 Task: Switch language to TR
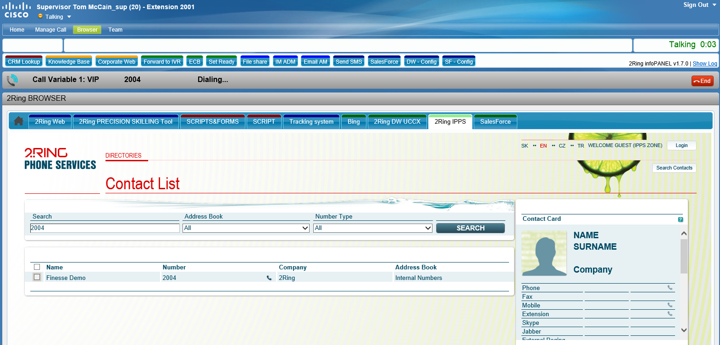pos(581,146)
